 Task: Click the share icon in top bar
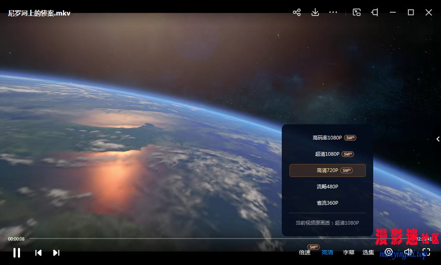pyautogui.click(x=297, y=12)
